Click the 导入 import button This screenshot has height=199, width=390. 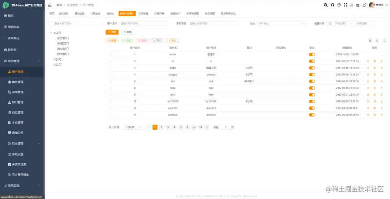157,41
